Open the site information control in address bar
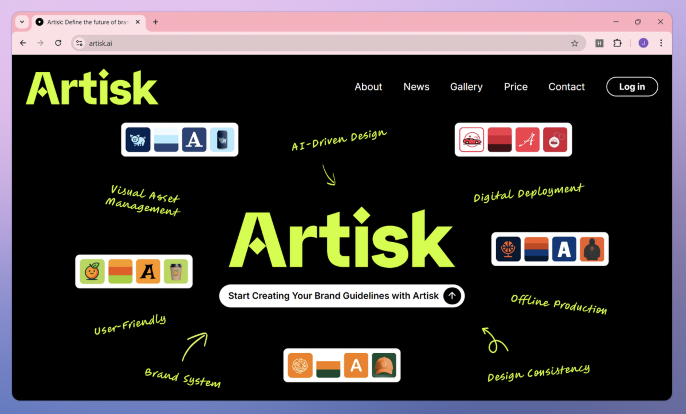Image resolution: width=686 pixels, height=414 pixels. (x=79, y=43)
